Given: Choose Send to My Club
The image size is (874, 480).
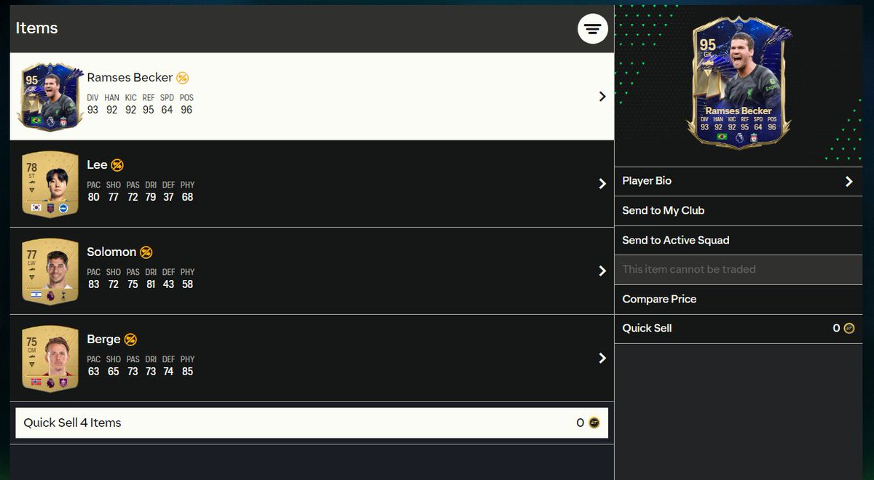Looking at the screenshot, I should (x=739, y=211).
